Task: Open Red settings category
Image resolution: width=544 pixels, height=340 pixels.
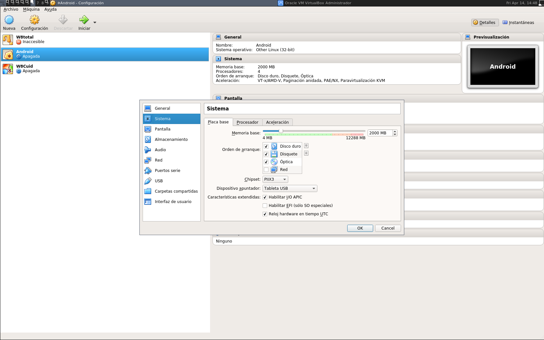Action: [x=171, y=160]
